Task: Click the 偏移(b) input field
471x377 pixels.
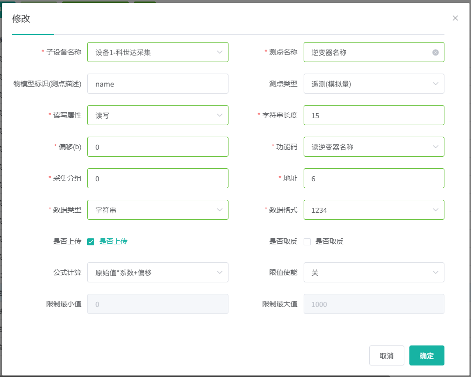Action: [x=157, y=147]
